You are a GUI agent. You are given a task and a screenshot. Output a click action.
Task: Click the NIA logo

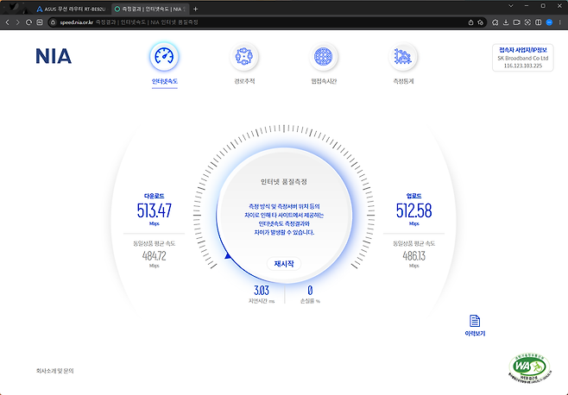pyautogui.click(x=54, y=57)
